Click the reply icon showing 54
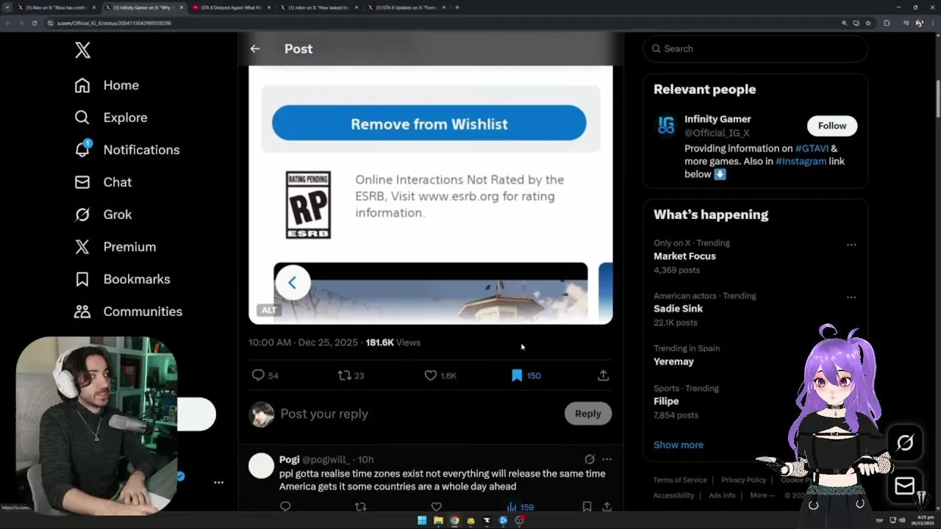941x529 pixels. [258, 375]
